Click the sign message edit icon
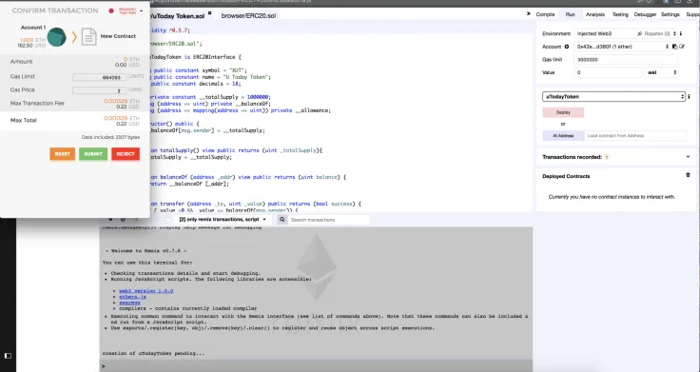 click(682, 47)
